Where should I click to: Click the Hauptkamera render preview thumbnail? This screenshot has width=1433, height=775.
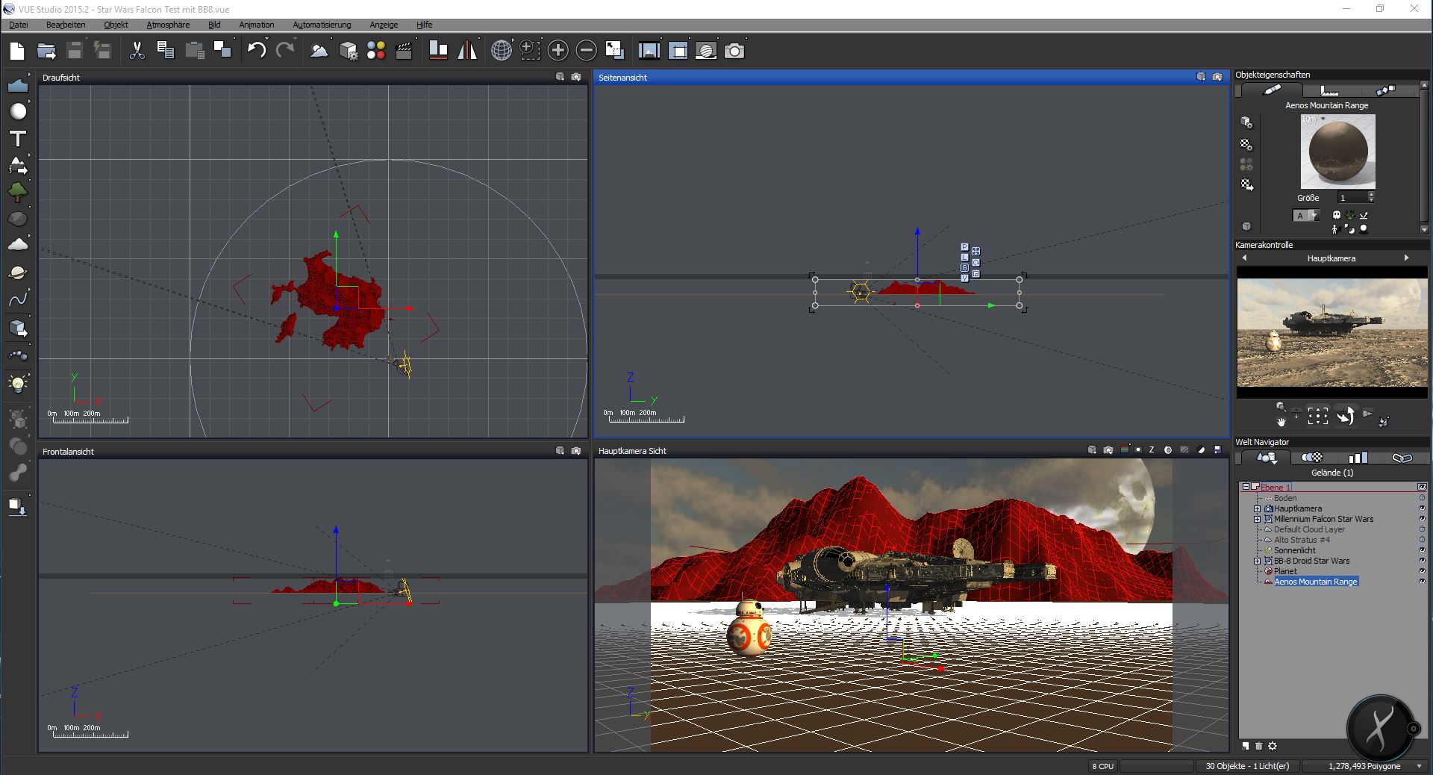(x=1332, y=332)
